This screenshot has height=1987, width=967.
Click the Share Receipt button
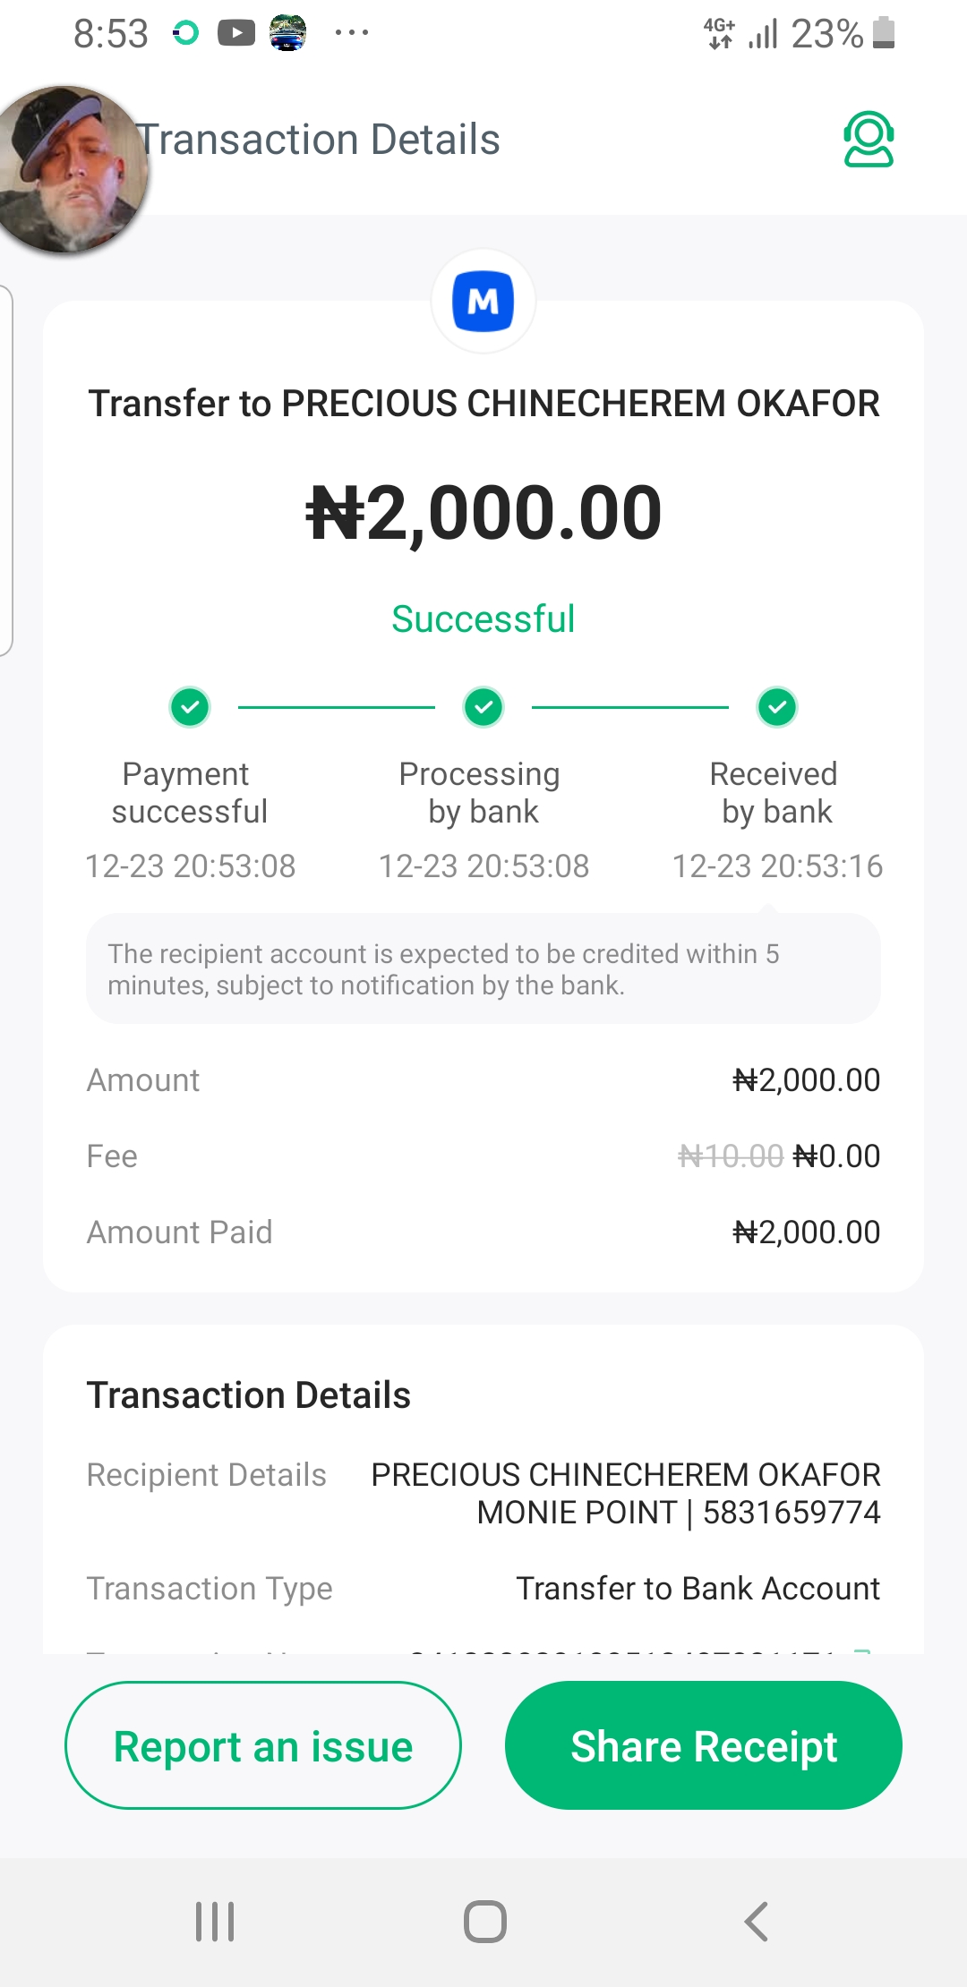coord(704,1745)
